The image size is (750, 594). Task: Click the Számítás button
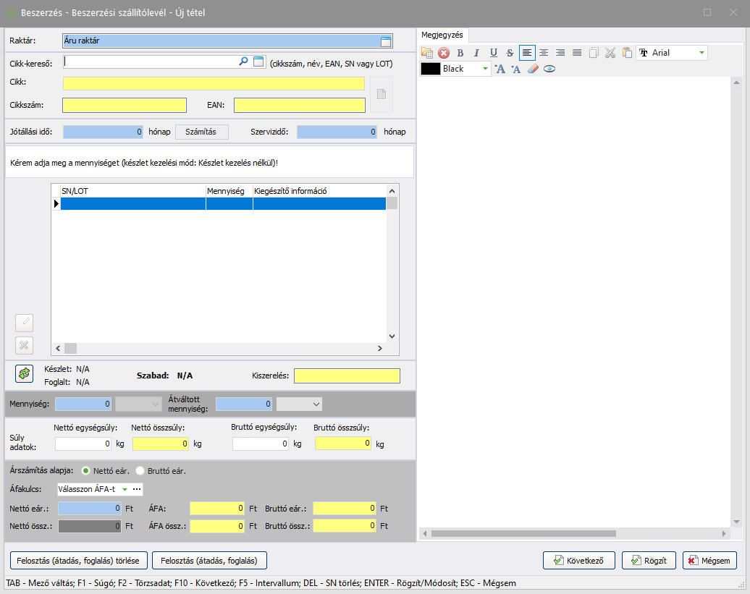click(201, 132)
